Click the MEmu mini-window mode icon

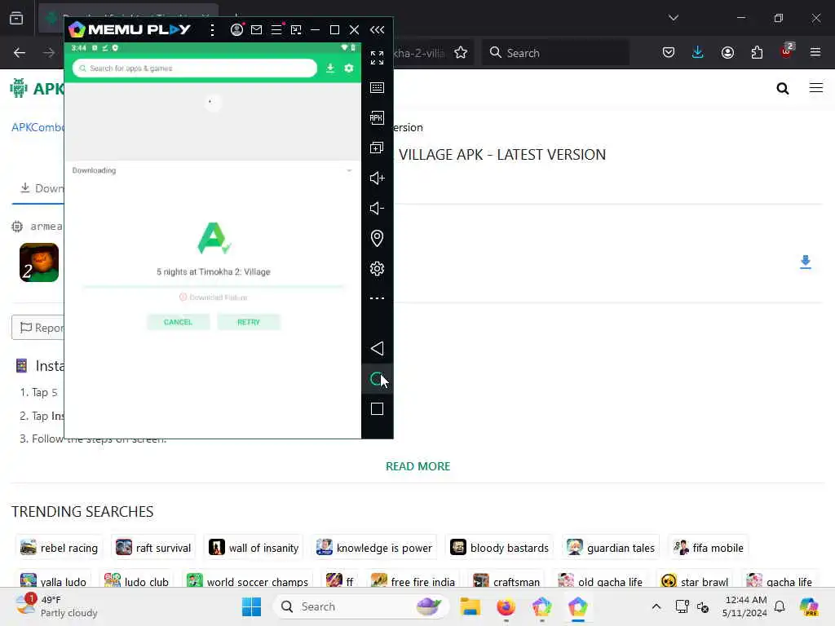tap(296, 30)
